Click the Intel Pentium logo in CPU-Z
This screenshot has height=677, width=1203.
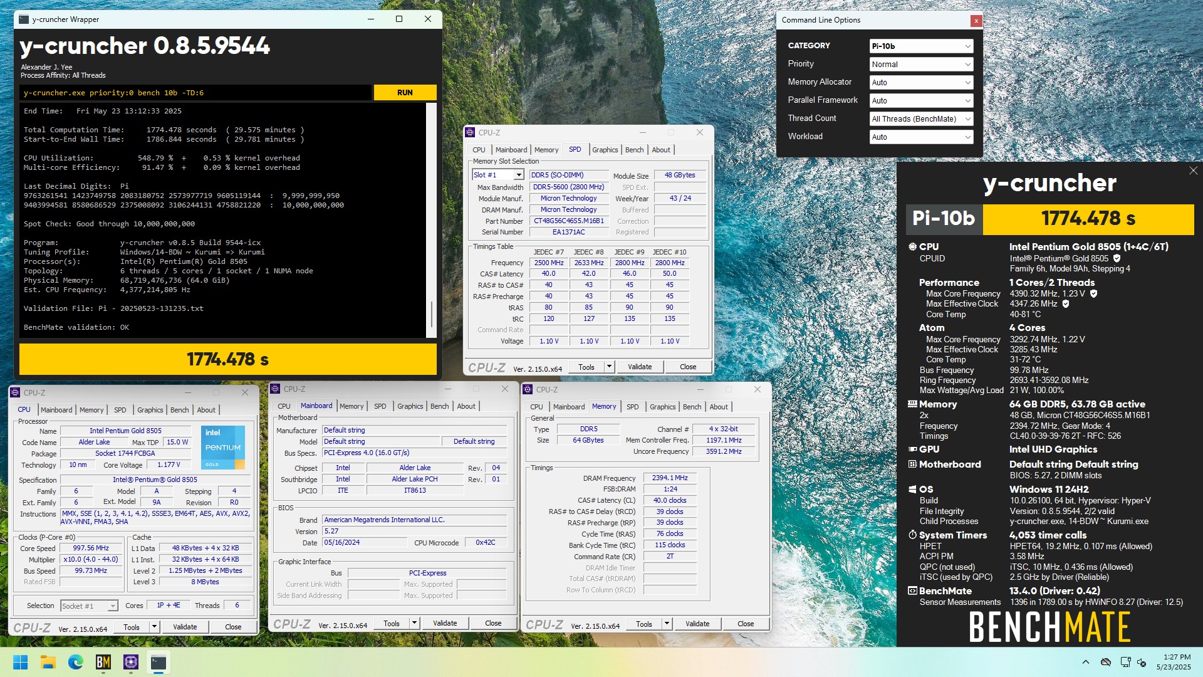[x=222, y=448]
